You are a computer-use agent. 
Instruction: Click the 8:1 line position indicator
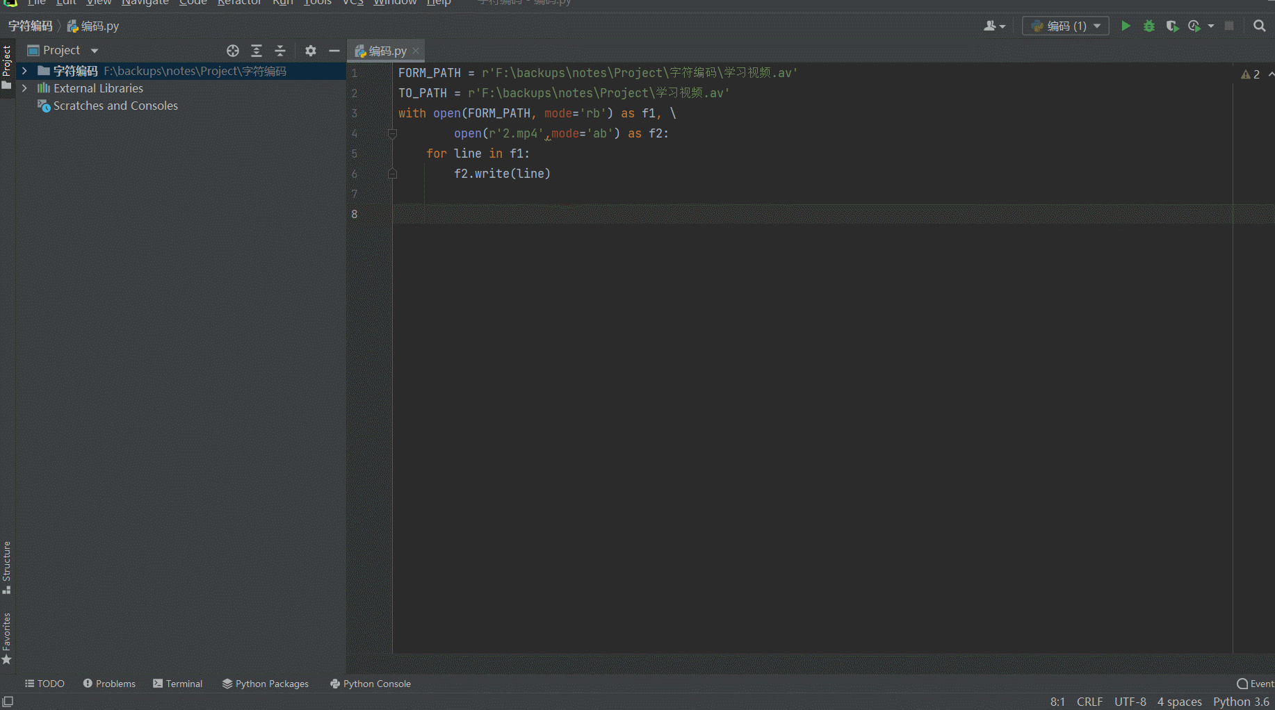point(1057,702)
